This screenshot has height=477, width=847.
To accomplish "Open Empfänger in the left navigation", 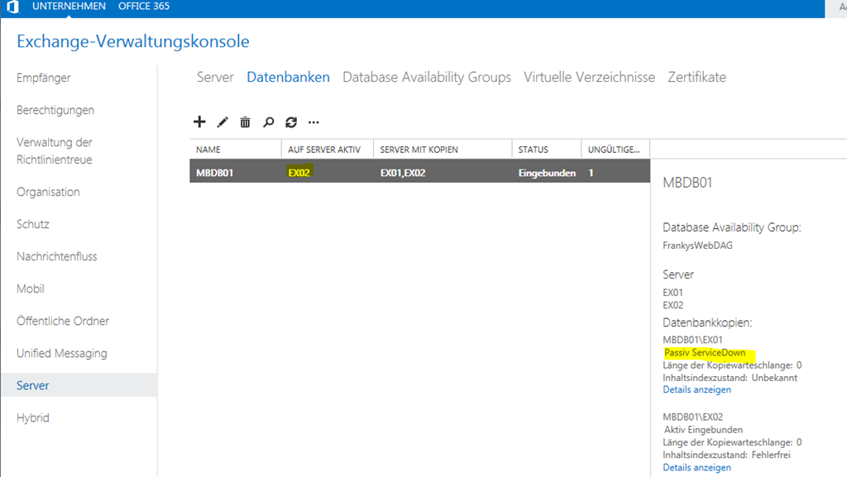I will pos(44,78).
